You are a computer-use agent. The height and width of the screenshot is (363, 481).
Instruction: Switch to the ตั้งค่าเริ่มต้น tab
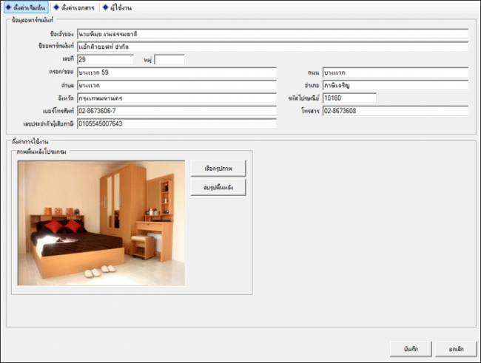coord(26,7)
